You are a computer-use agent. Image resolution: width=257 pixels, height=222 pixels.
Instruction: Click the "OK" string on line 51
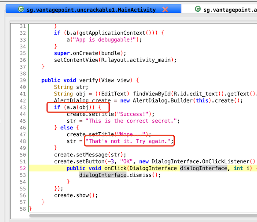[126, 161]
